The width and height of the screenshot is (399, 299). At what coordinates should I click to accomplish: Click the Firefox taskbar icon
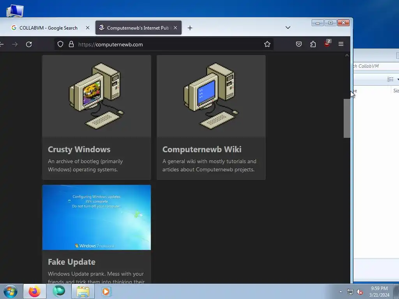[35, 291]
